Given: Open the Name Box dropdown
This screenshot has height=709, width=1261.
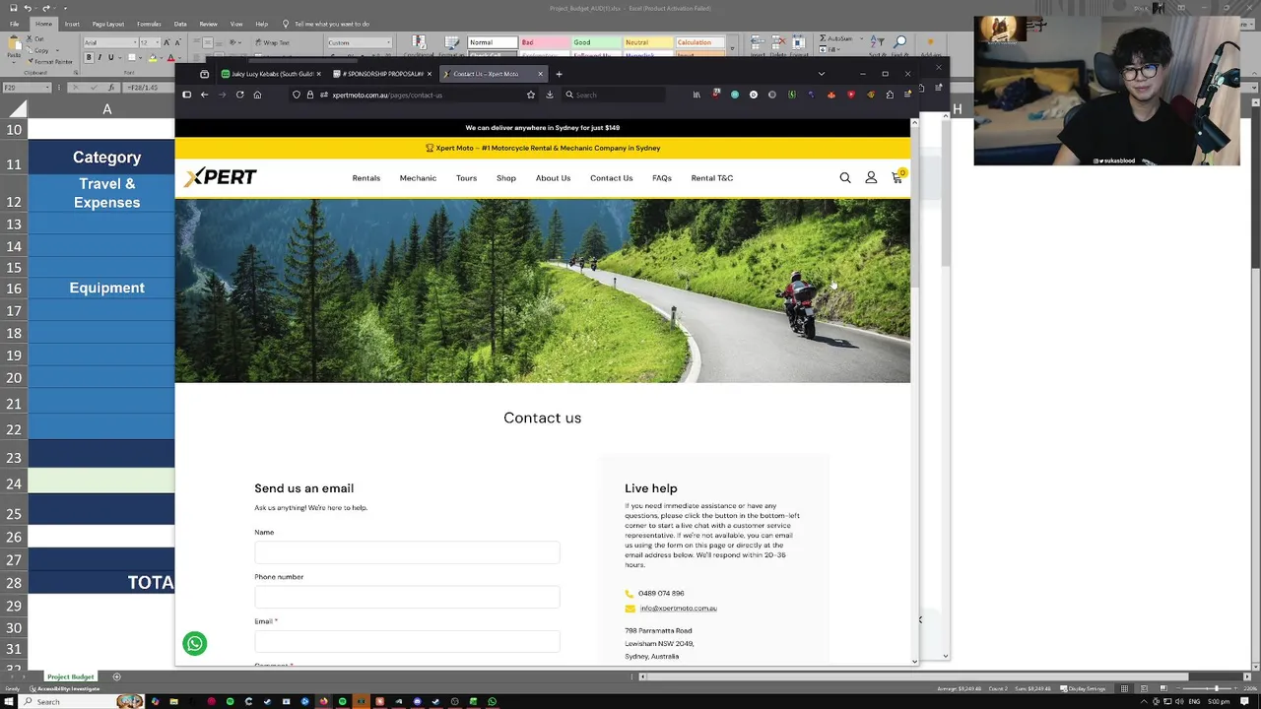Looking at the screenshot, I should pyautogui.click(x=49, y=88).
